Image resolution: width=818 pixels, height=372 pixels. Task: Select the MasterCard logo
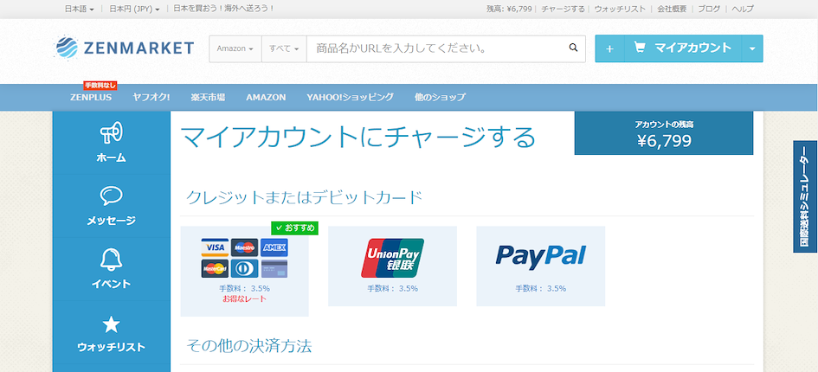(215, 269)
